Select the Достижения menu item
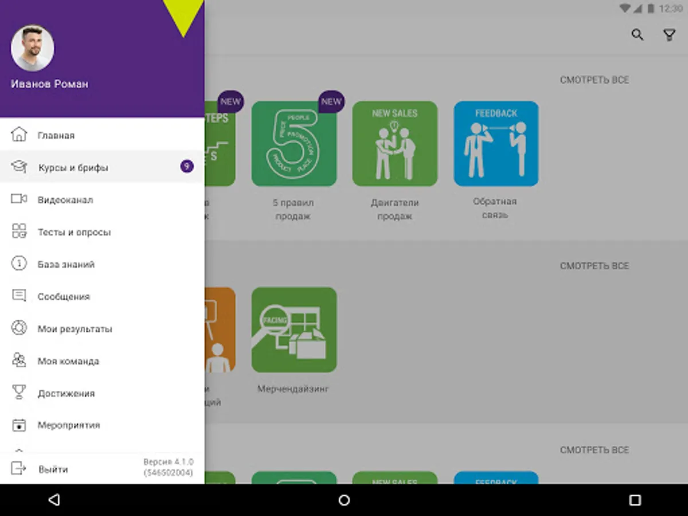Screen dimensions: 688x516 point(102,393)
